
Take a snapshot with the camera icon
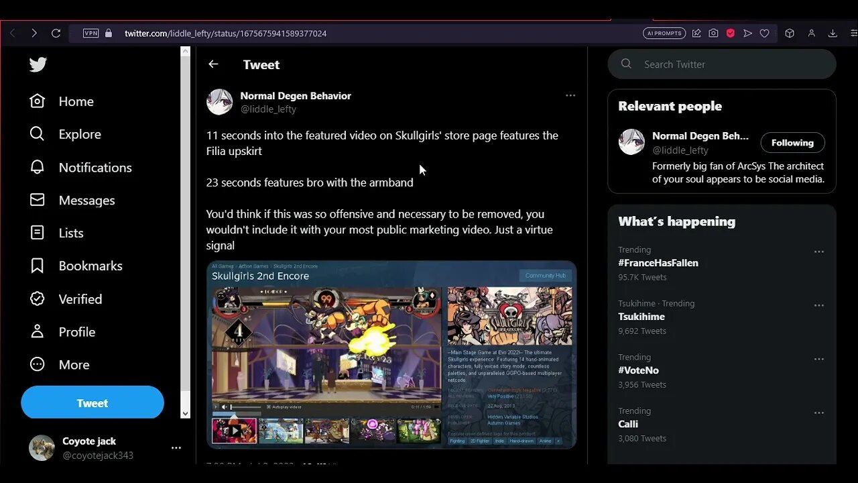pyautogui.click(x=713, y=33)
